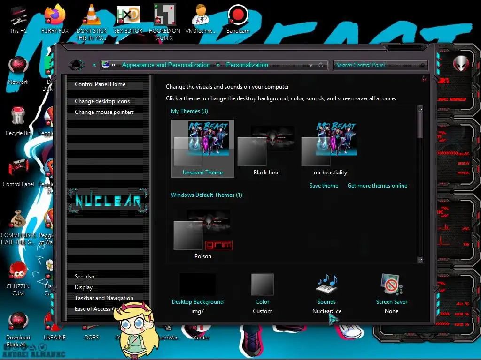Refresh the Personalization page
481x360 pixels.
click(321, 65)
